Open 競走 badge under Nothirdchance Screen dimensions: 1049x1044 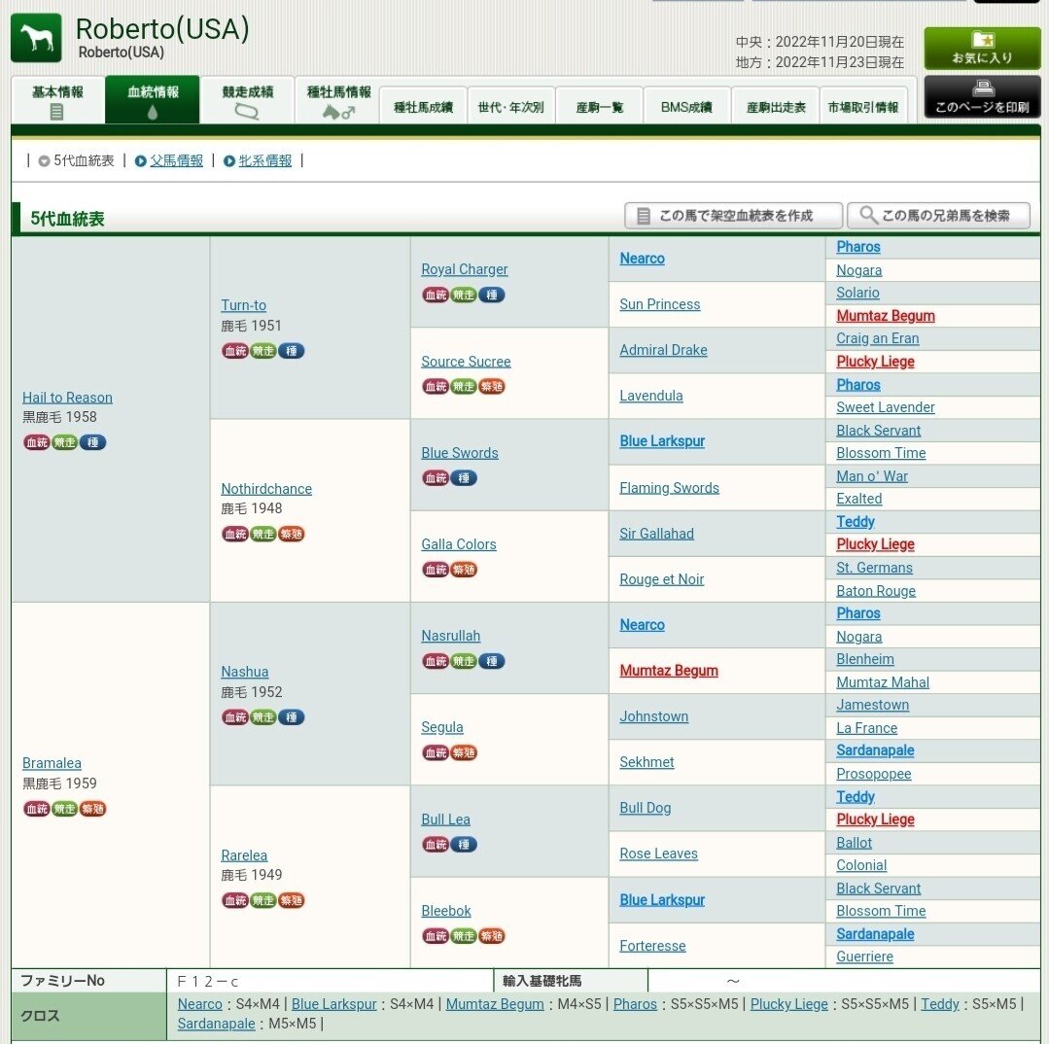tap(263, 534)
